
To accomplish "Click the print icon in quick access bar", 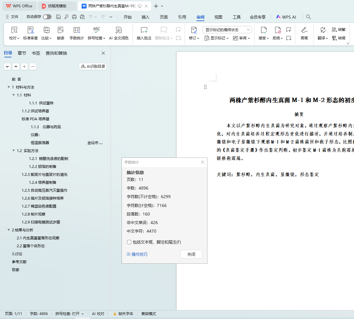I will (74, 17).
